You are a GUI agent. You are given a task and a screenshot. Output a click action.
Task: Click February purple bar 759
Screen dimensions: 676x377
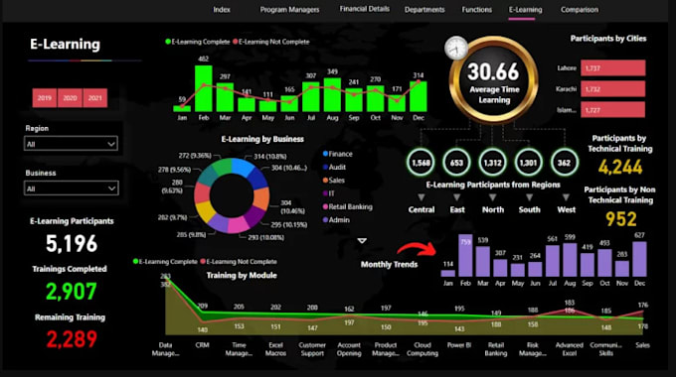465,255
